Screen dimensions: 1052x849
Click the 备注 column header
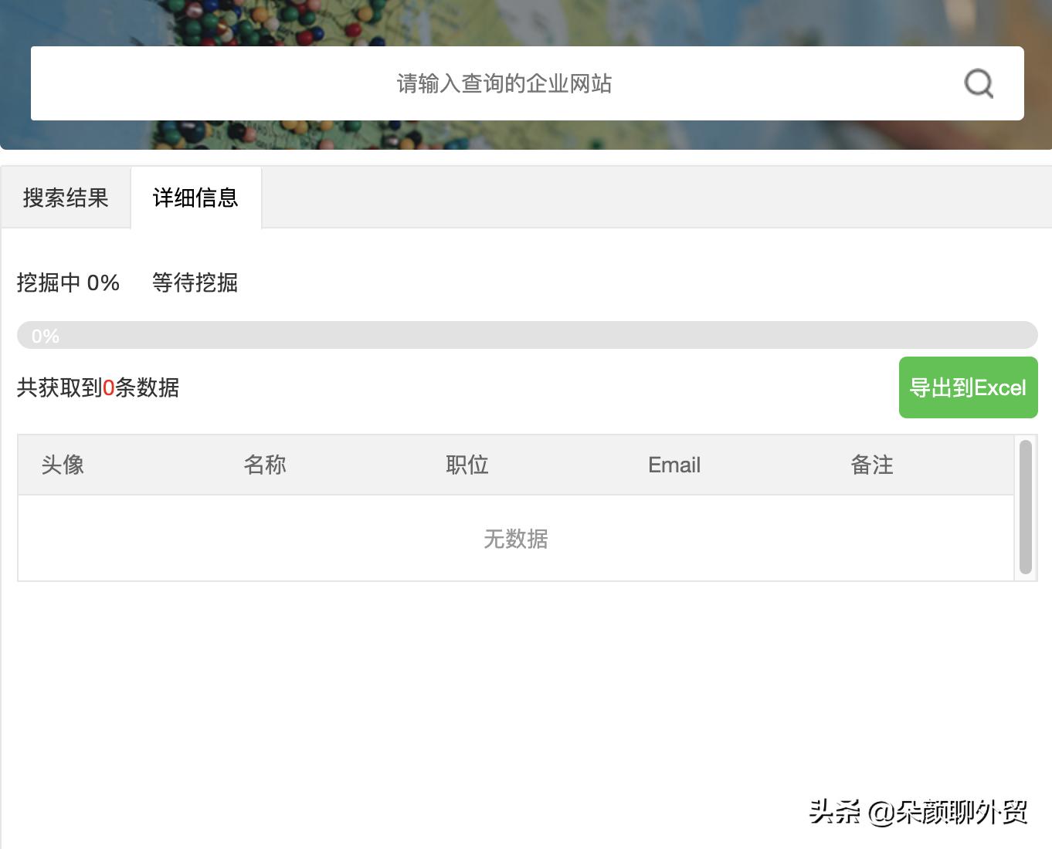coord(872,465)
